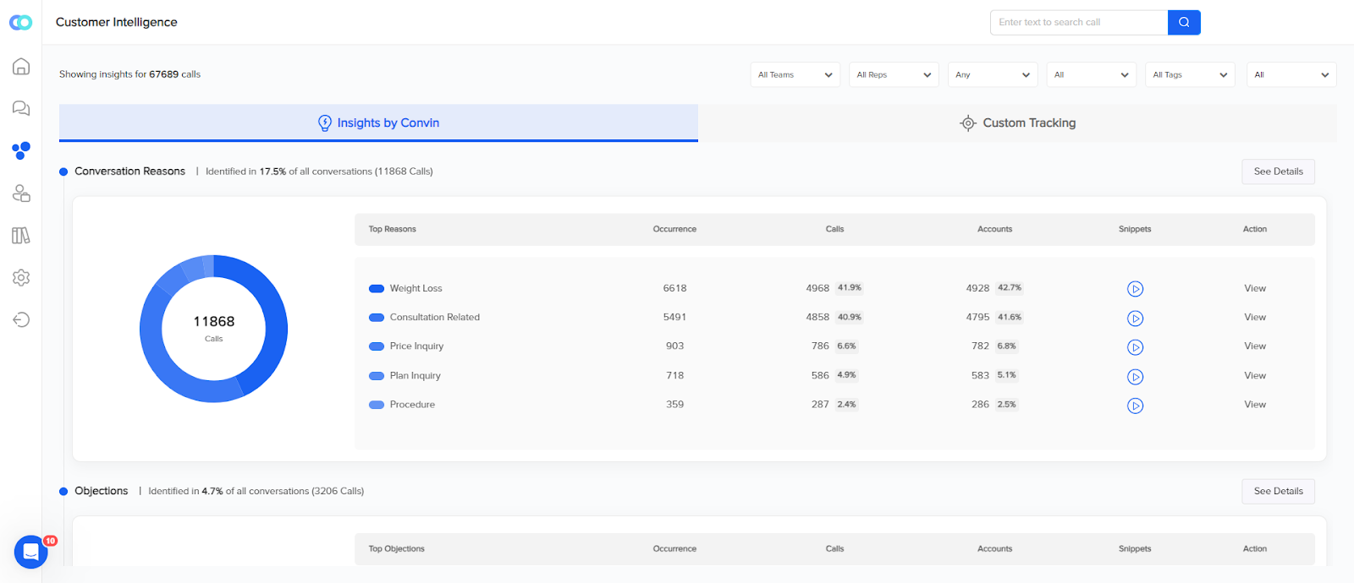View the Price Inquiry reason
The width and height of the screenshot is (1354, 583).
pos(1255,346)
